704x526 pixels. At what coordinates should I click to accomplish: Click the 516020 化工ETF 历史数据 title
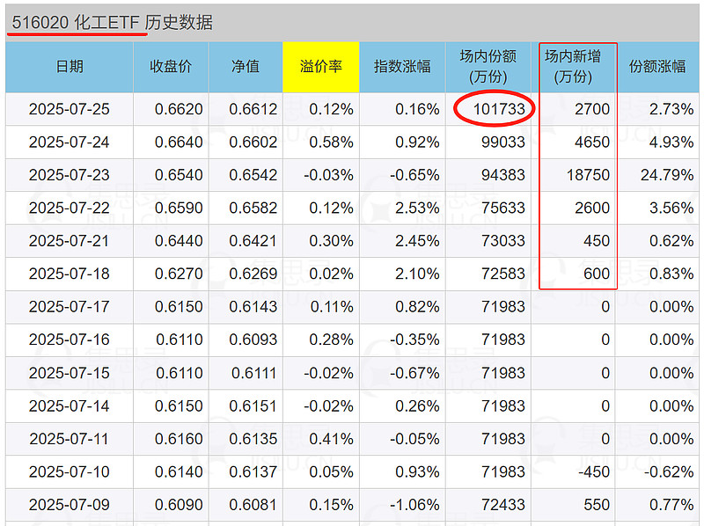[x=113, y=23]
